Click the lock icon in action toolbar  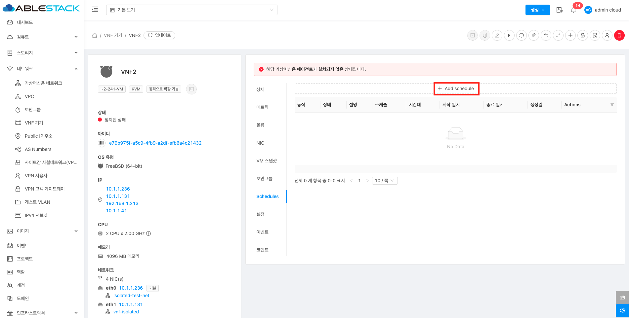582,35
